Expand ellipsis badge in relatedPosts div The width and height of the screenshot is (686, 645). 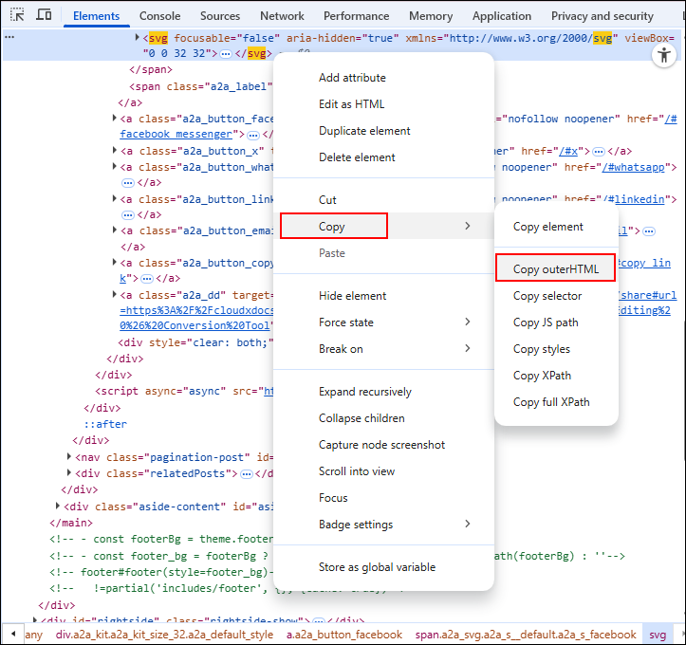(247, 474)
